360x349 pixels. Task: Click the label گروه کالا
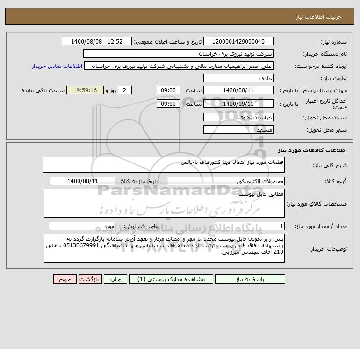[x=336, y=181]
